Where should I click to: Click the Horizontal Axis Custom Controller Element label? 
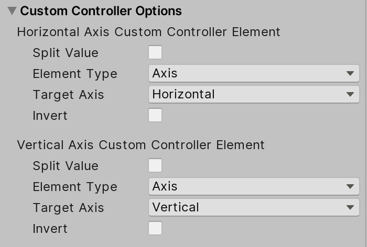(x=148, y=32)
